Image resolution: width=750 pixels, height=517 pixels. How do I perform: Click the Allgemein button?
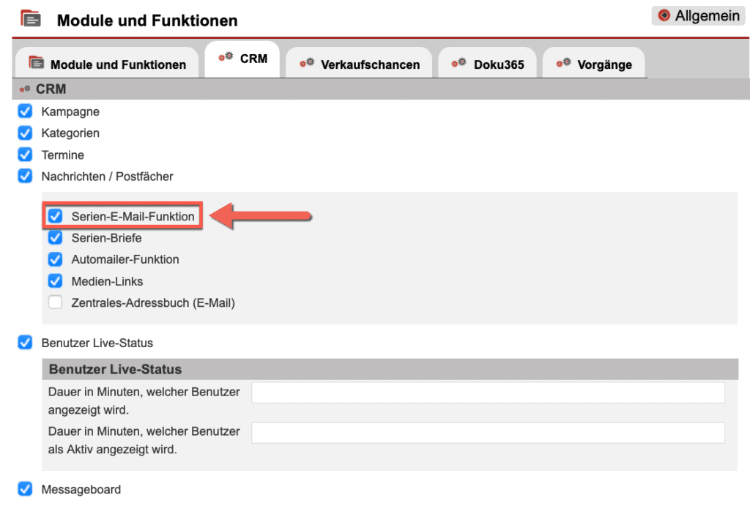click(697, 15)
